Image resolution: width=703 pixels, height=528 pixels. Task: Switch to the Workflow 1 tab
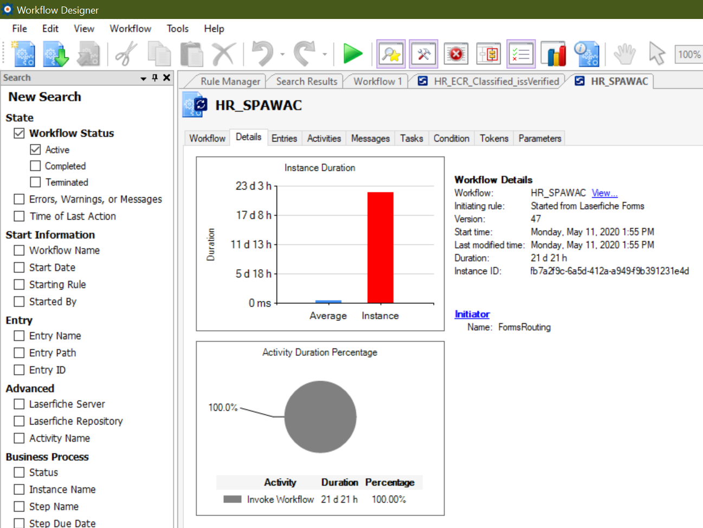(x=377, y=81)
